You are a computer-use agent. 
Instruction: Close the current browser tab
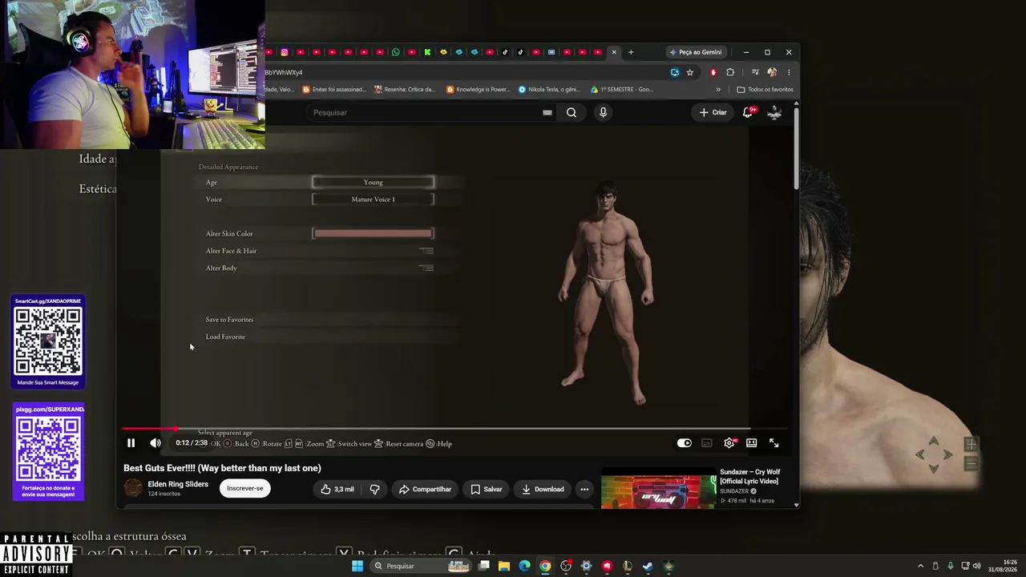click(614, 52)
